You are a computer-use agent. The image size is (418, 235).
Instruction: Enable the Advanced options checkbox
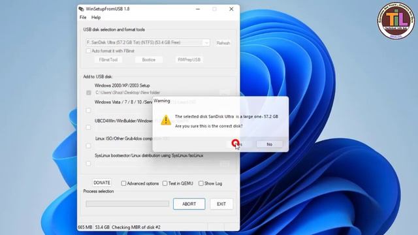point(123,183)
